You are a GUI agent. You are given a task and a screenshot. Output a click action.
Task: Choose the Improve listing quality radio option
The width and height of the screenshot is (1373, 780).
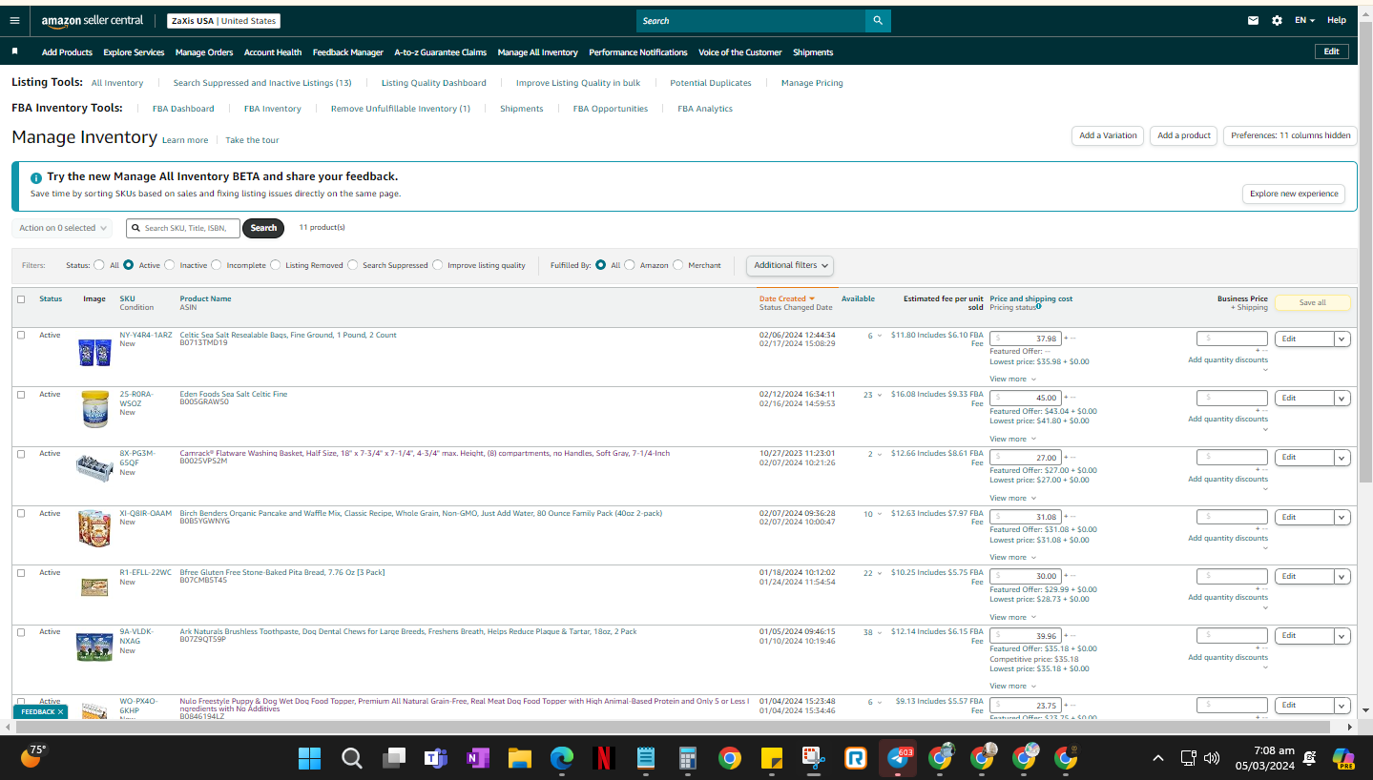(x=438, y=265)
